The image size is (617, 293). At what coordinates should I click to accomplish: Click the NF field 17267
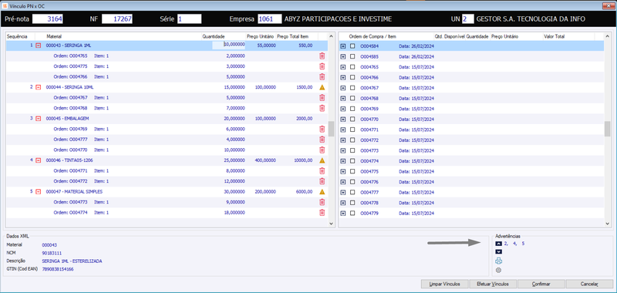point(117,19)
